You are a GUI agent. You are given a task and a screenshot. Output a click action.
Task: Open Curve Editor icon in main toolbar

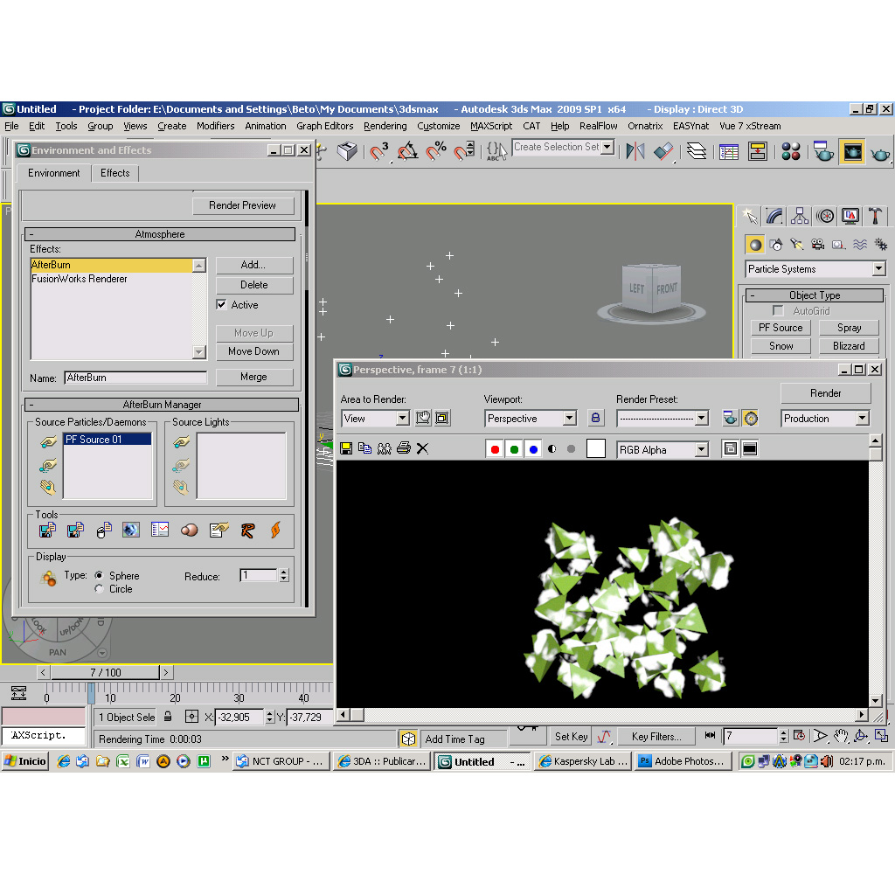click(729, 152)
